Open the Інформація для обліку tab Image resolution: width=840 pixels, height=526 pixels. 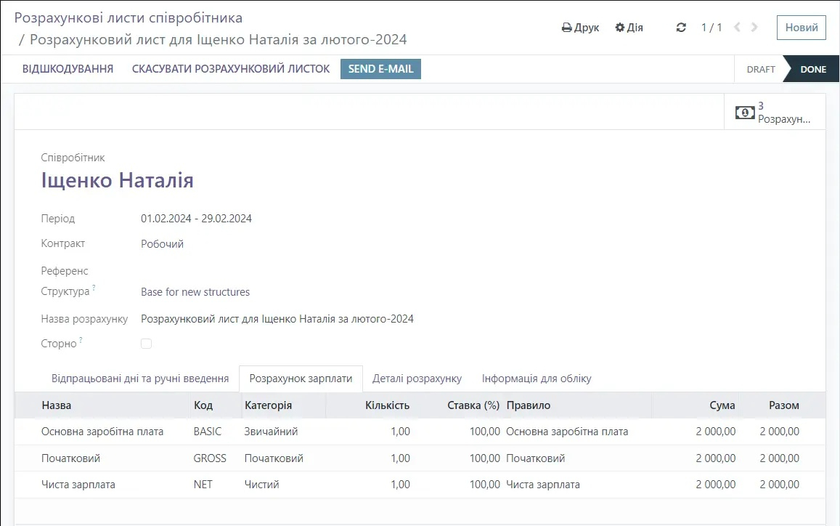pyautogui.click(x=537, y=378)
